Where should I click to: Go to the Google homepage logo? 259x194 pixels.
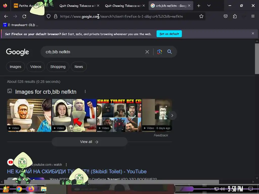pyautogui.click(x=17, y=52)
